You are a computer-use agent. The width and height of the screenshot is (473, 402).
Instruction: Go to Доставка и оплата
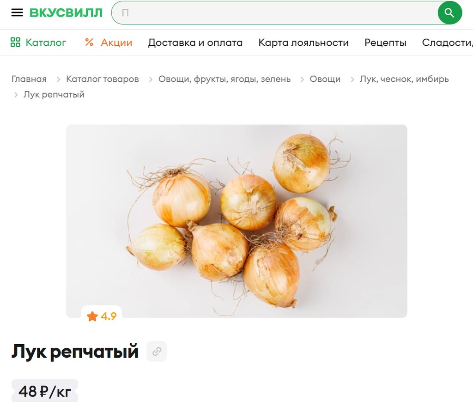click(195, 43)
